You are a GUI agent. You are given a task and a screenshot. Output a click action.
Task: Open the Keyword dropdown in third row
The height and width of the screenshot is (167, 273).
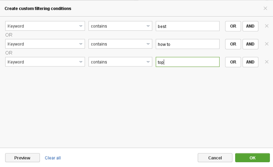click(45, 62)
